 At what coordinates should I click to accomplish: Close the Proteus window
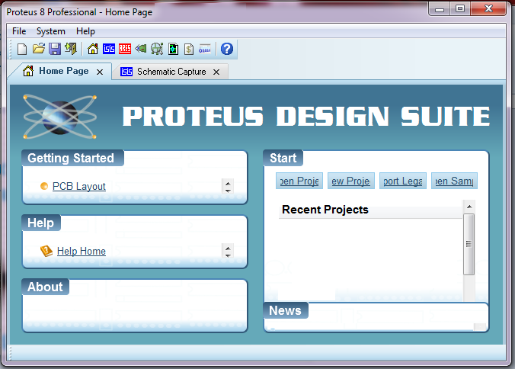488,9
